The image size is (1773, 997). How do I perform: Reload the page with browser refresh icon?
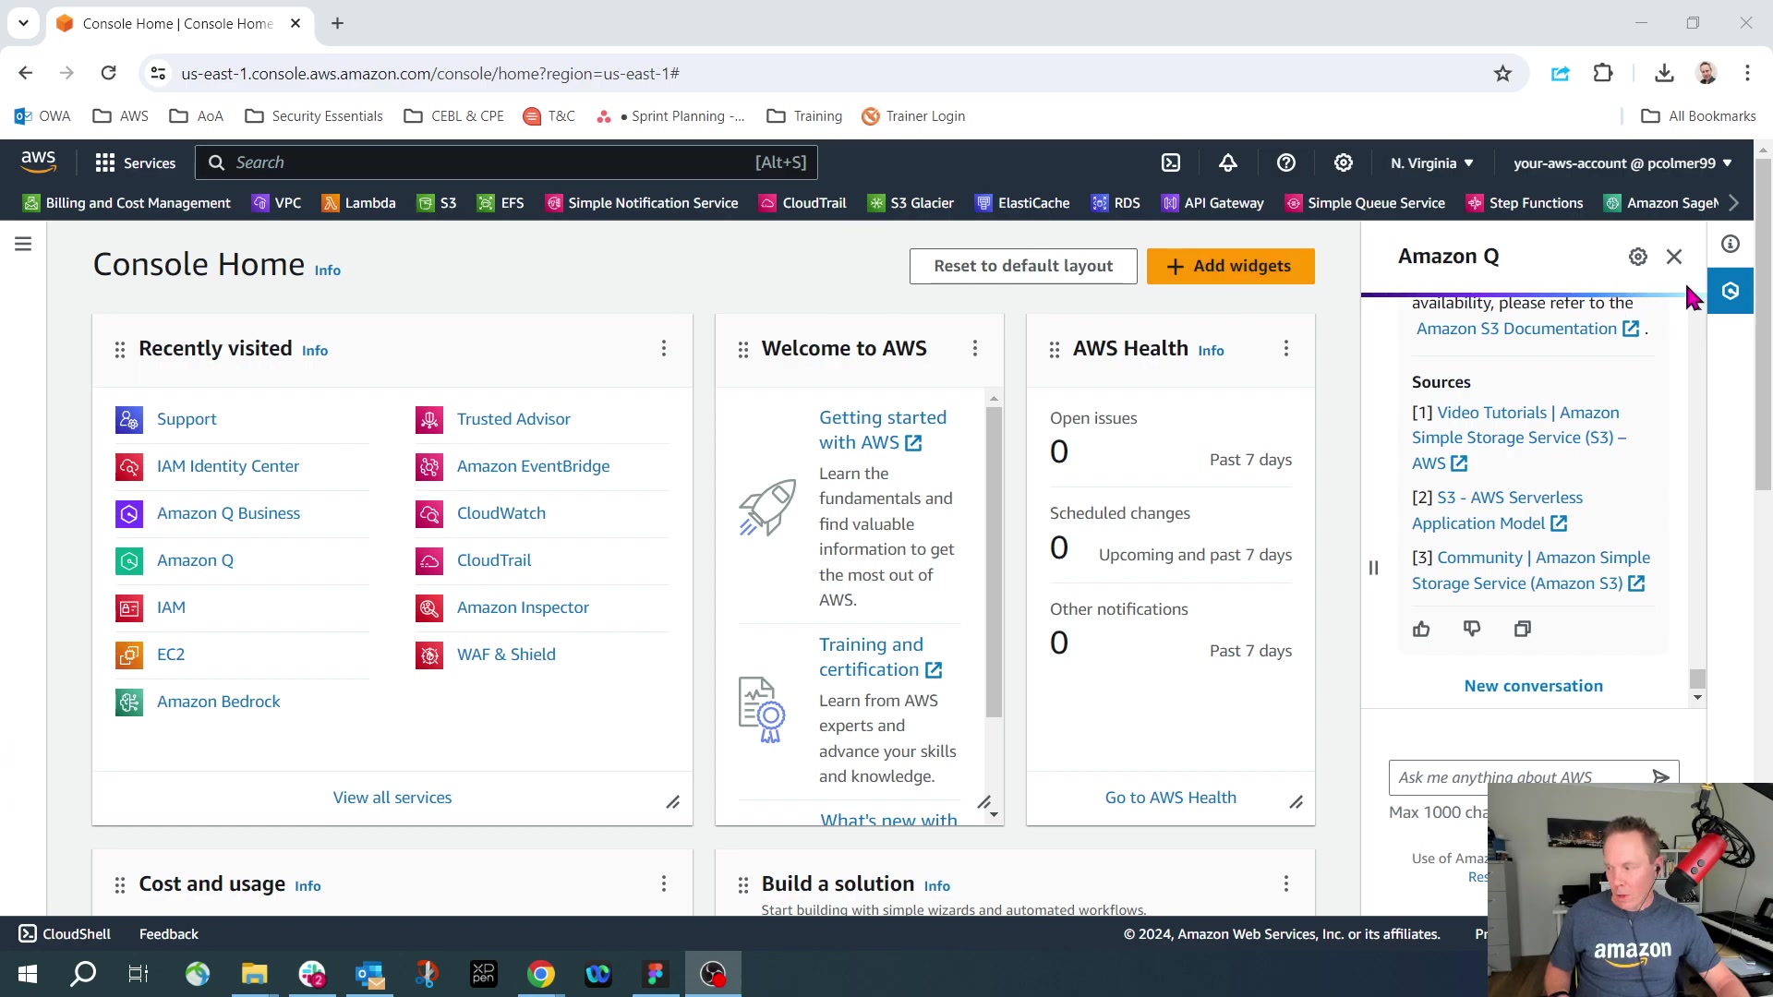click(108, 73)
